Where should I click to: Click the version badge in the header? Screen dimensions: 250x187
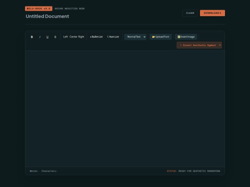click(38, 9)
